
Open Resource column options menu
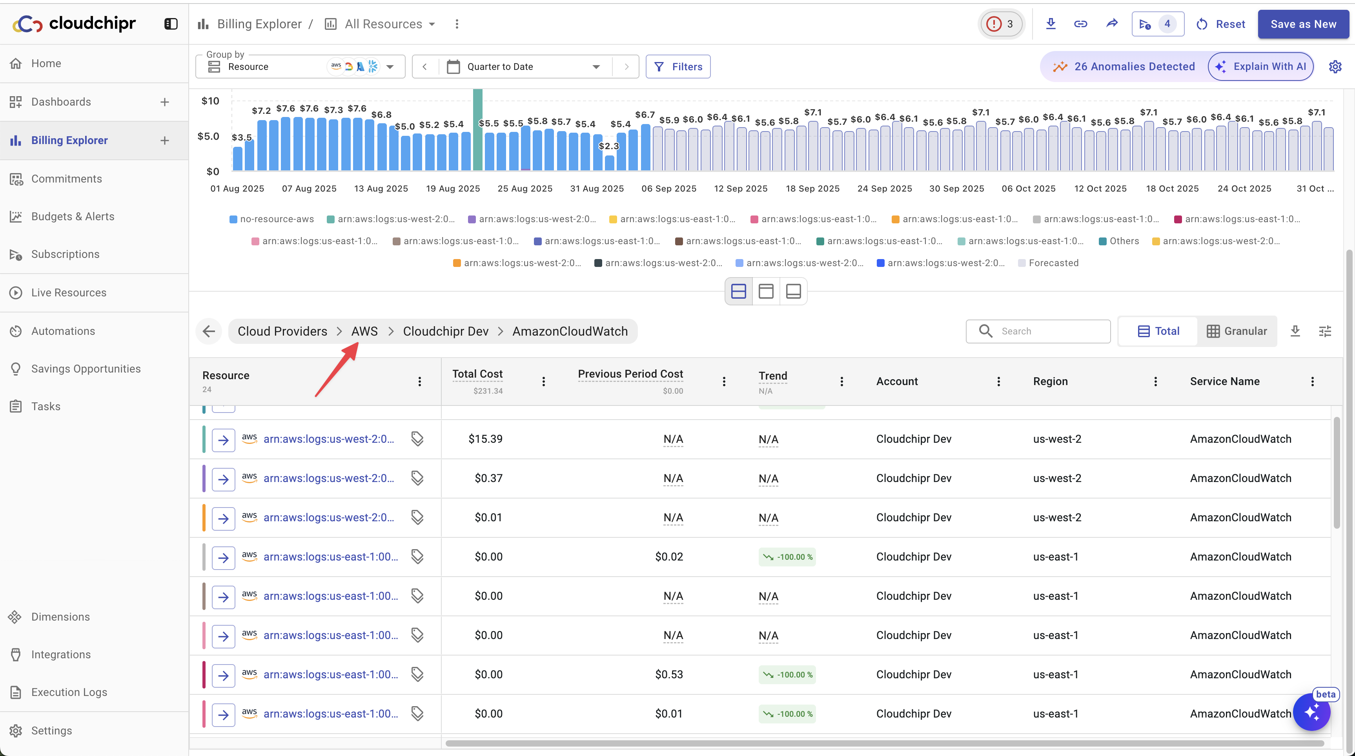coord(419,381)
